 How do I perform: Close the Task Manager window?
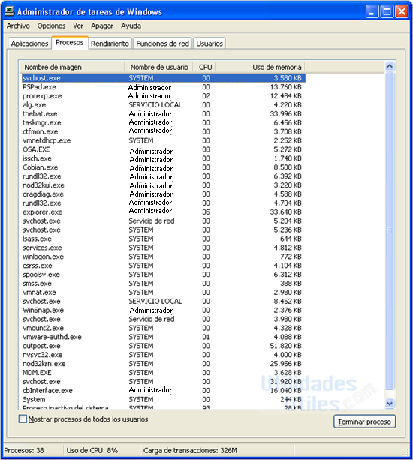(402, 12)
